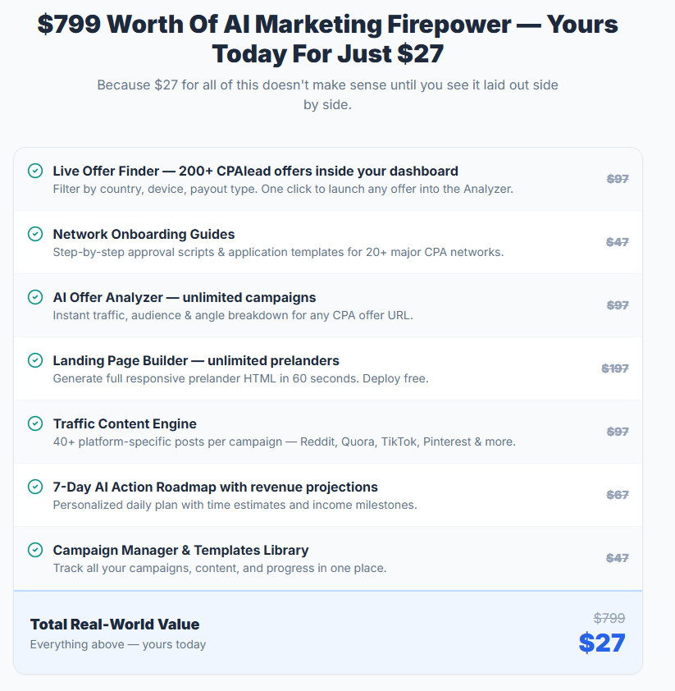Click the 7-Day AI Action Roadmap heading

pos(216,487)
